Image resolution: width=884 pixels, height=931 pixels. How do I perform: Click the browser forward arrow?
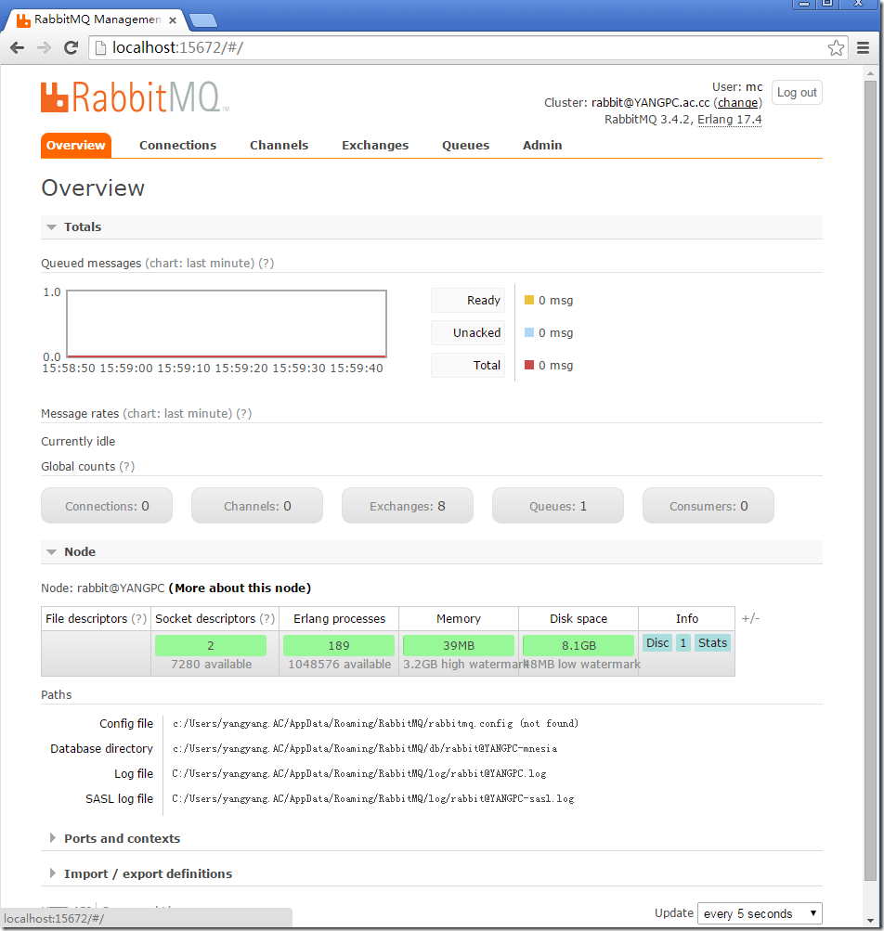click(44, 48)
